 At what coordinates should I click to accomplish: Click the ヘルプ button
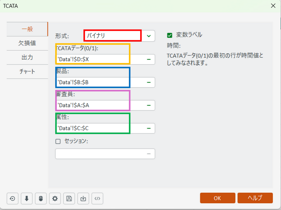pos(255,198)
